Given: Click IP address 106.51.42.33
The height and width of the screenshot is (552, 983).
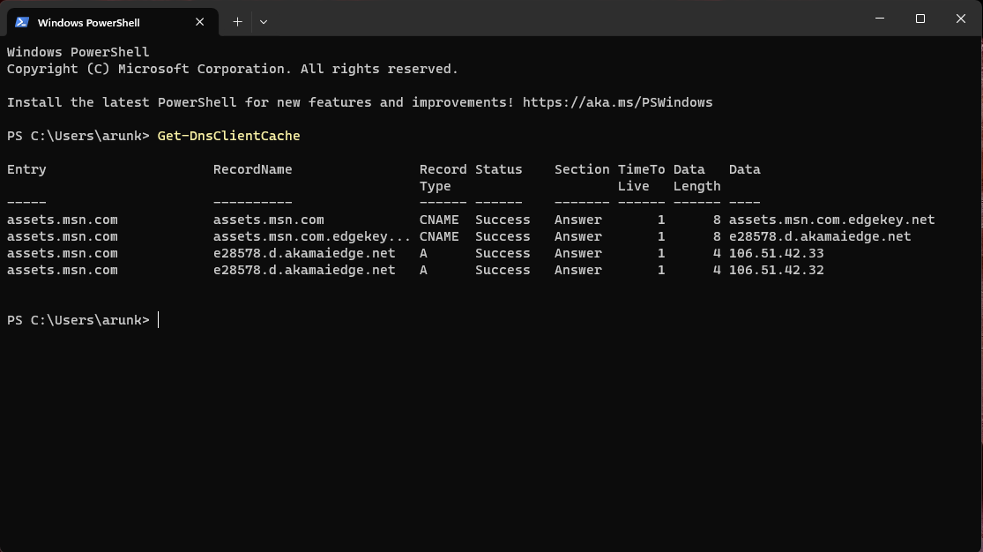Looking at the screenshot, I should click(x=776, y=253).
